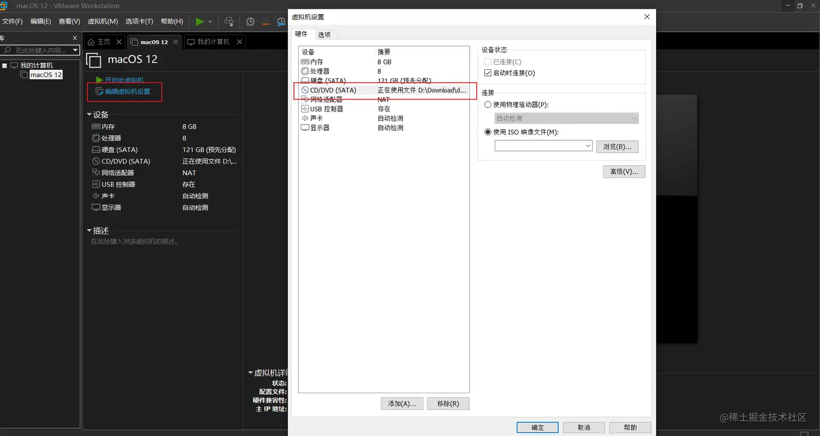This screenshot has height=436, width=820.
Task: Click the 移除(R) button
Action: tap(448, 404)
